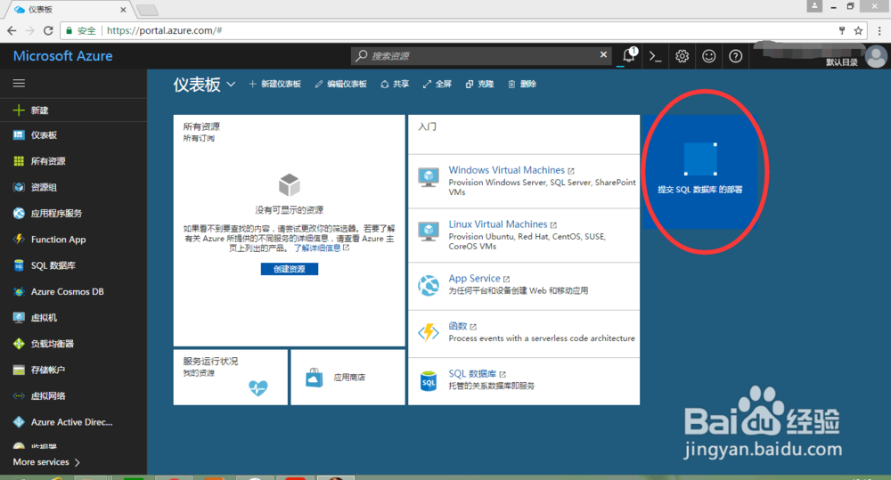
Task: Click browser back arrow
Action: click(x=12, y=30)
